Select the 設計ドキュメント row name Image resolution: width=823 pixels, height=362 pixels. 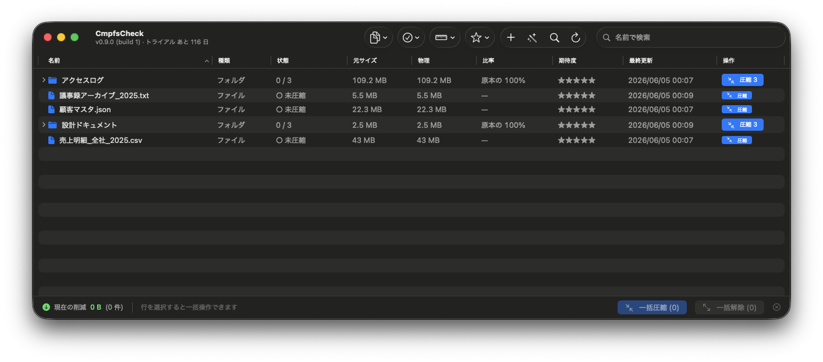(x=90, y=125)
